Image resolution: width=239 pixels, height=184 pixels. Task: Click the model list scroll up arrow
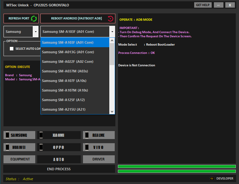pos(112,40)
